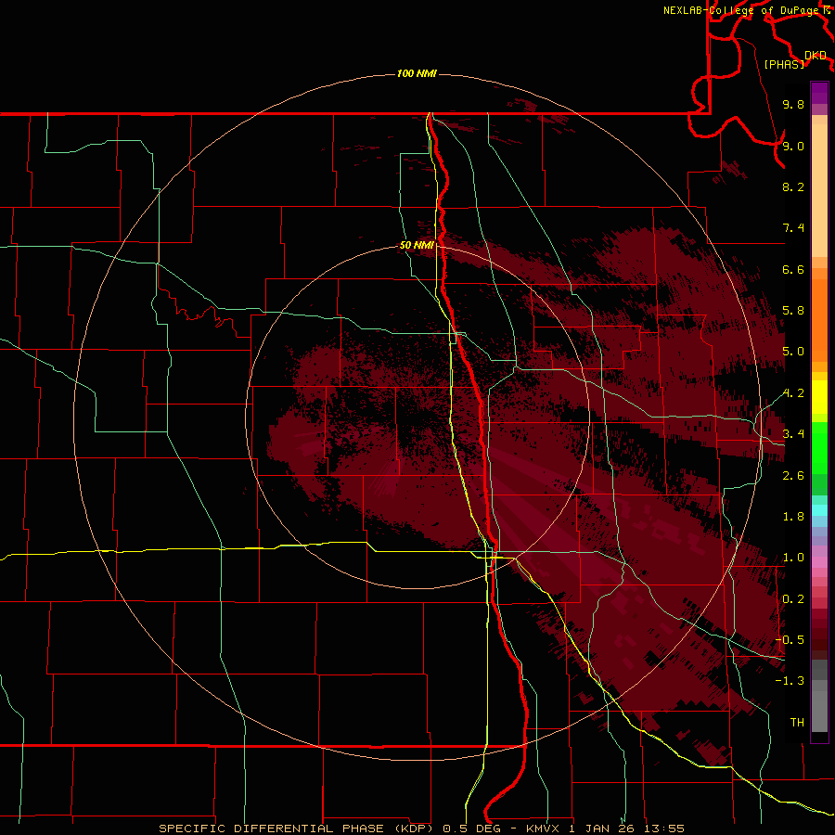Select the large peach segment of the color bar
Screen dimensions: 835x835
point(819,190)
